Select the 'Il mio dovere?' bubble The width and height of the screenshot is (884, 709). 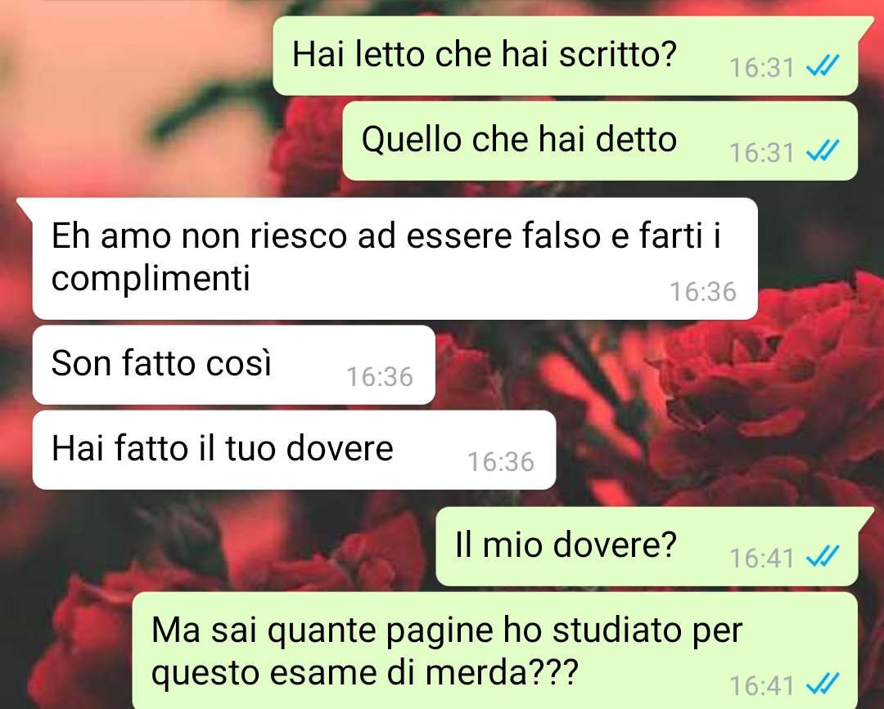[x=647, y=546]
